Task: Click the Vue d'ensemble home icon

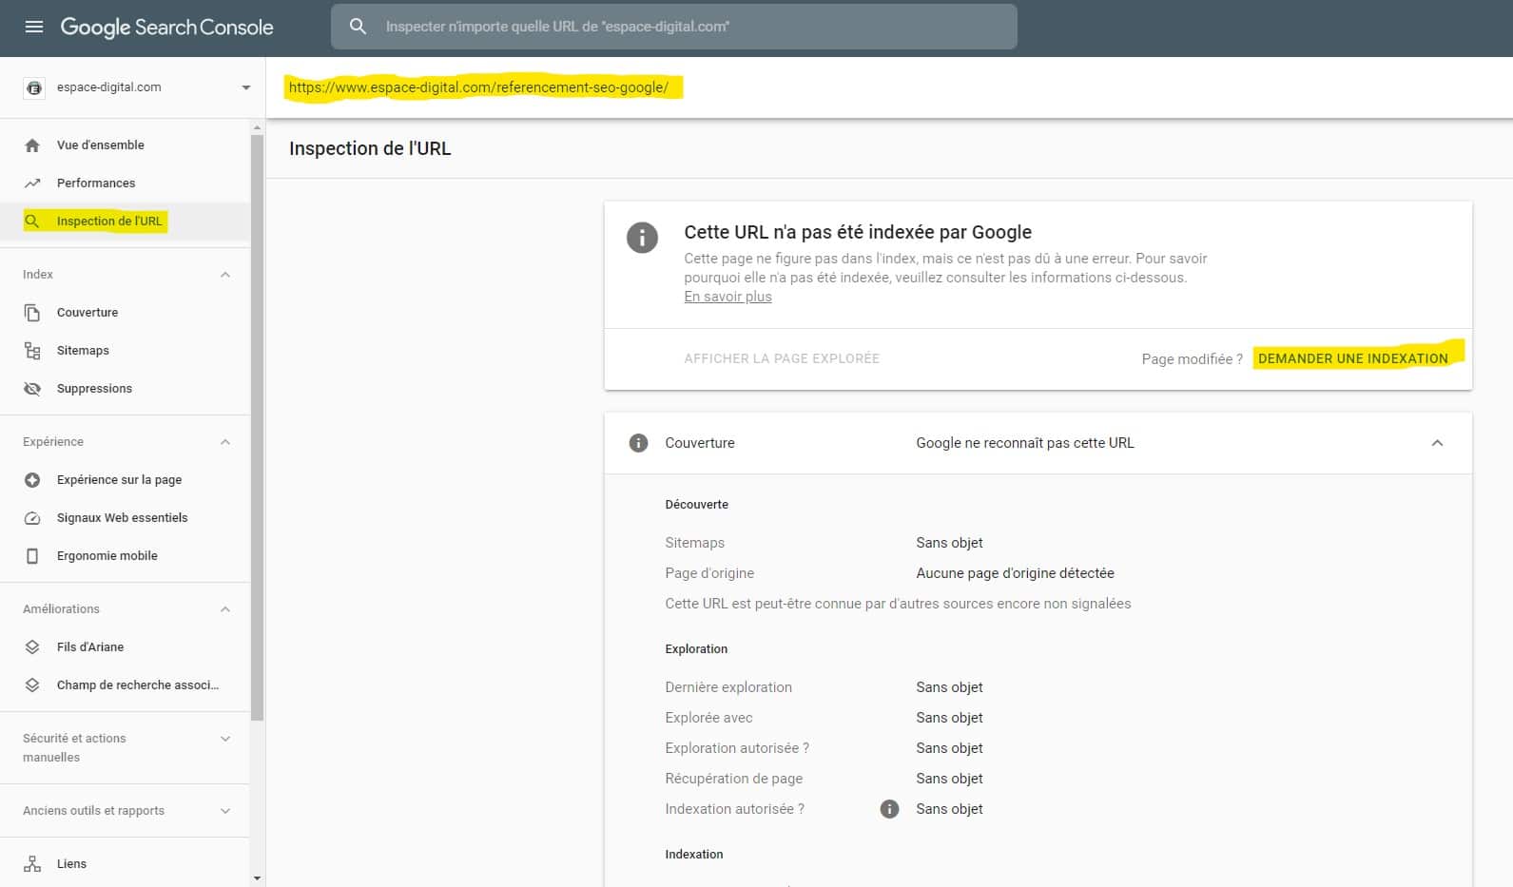Action: point(32,145)
